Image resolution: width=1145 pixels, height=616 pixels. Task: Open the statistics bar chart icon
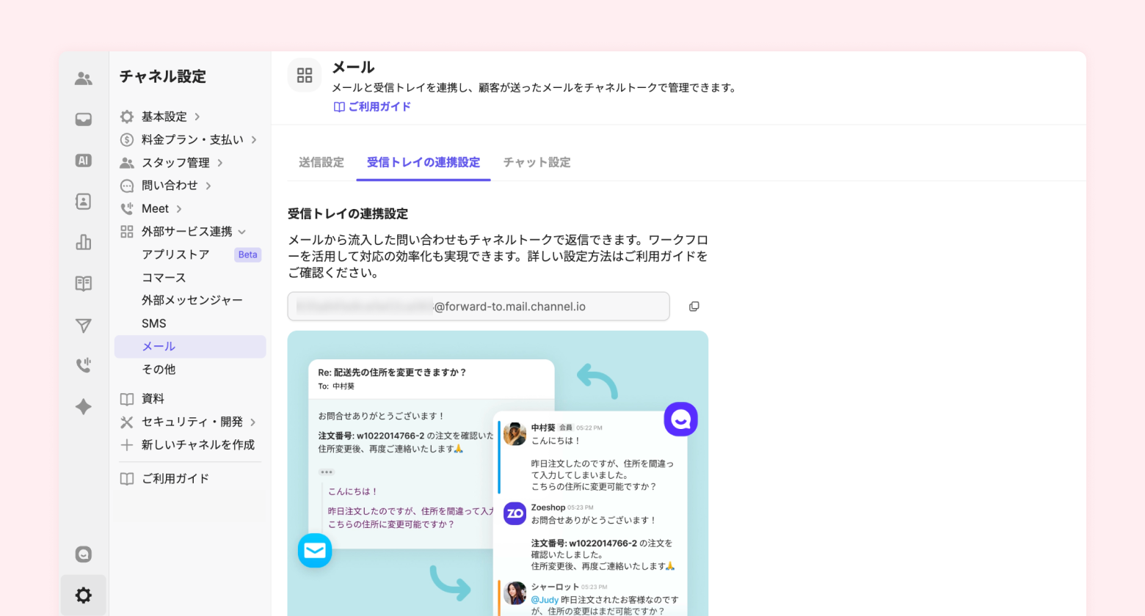pyautogui.click(x=84, y=242)
